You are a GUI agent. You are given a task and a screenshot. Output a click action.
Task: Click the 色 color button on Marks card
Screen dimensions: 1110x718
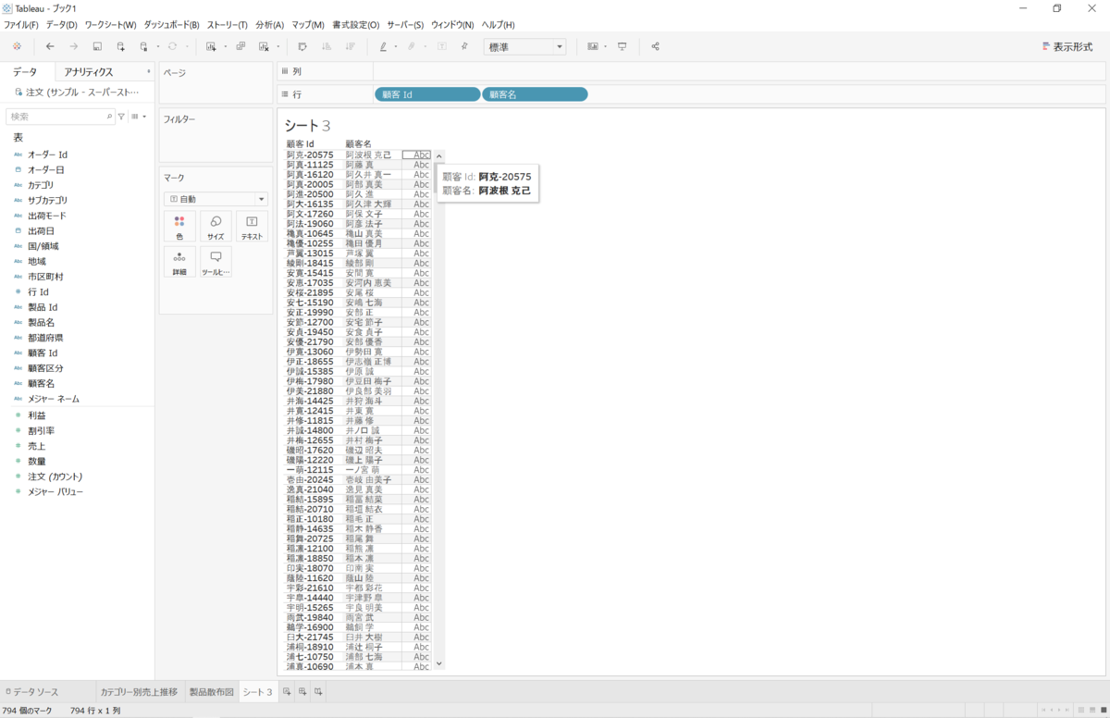pos(179,228)
